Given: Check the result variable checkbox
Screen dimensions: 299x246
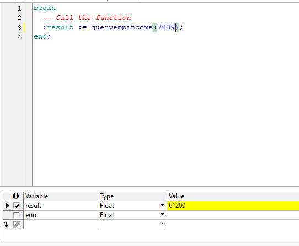Looking at the screenshot, I should click(17, 206).
